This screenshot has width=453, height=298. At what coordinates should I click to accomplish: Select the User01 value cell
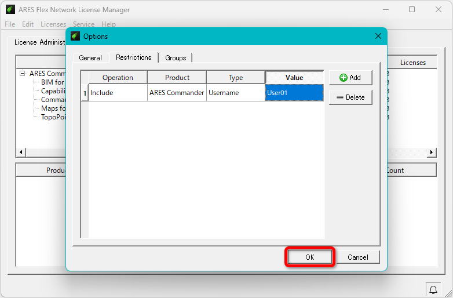click(x=294, y=93)
